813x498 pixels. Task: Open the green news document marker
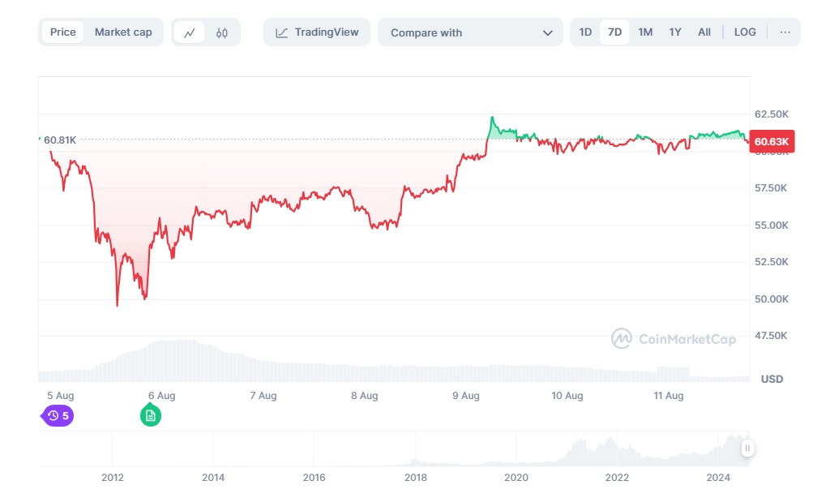[151, 415]
